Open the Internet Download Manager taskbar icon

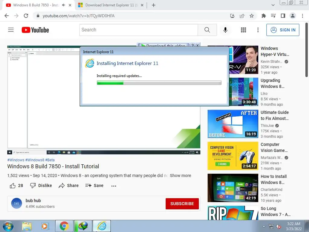(83, 226)
